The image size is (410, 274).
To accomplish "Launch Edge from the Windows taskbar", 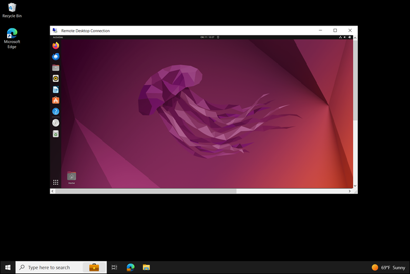I will [x=131, y=267].
